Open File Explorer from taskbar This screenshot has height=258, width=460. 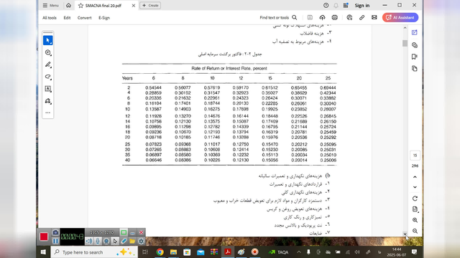(173, 252)
